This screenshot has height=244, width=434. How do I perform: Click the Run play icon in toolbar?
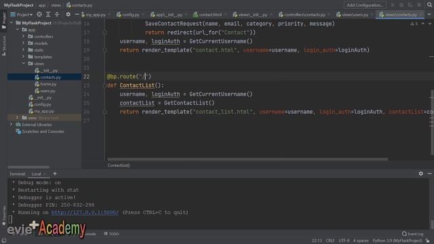tap(393, 5)
